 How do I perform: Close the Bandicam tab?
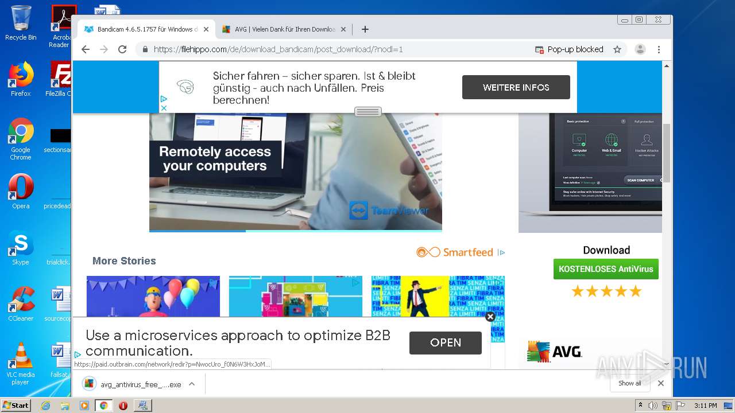tap(206, 29)
